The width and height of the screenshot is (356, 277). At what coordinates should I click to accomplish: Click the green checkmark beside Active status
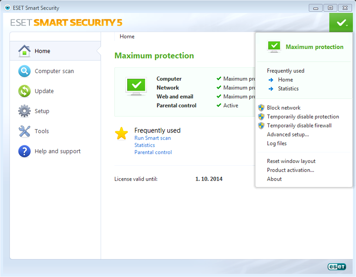tap(219, 105)
